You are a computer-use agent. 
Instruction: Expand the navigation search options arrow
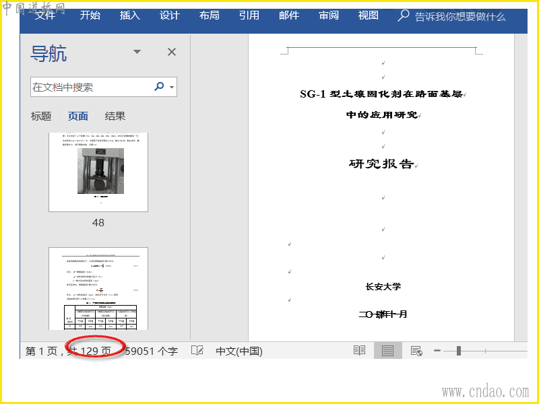[172, 87]
